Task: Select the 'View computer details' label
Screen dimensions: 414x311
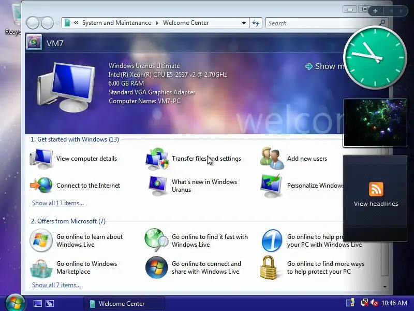Action: point(86,159)
